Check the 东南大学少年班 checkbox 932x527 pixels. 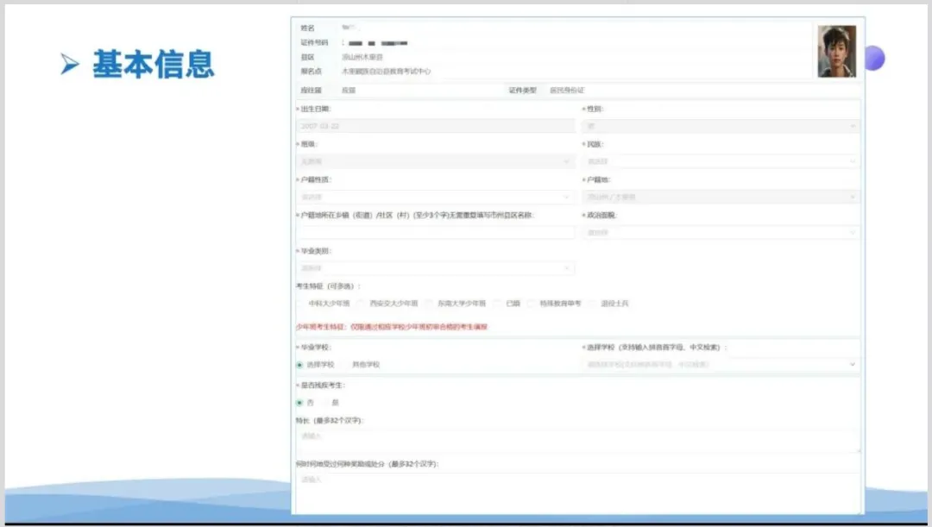(x=429, y=304)
